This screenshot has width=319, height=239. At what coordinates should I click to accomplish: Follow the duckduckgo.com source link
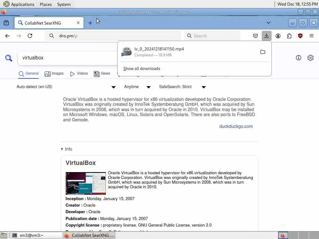click(x=236, y=126)
